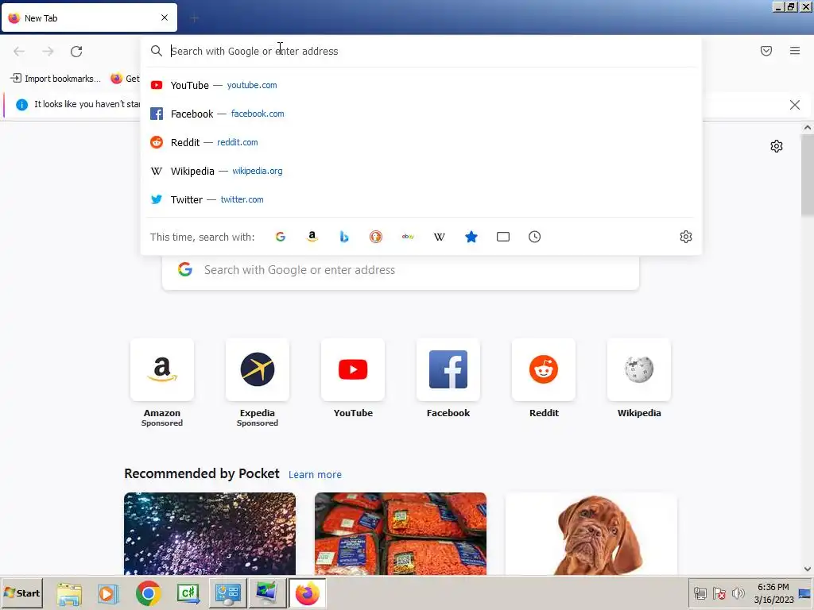Choose YouTube suggestion youtube.com
Screen dimensions: 814x610
(421, 85)
